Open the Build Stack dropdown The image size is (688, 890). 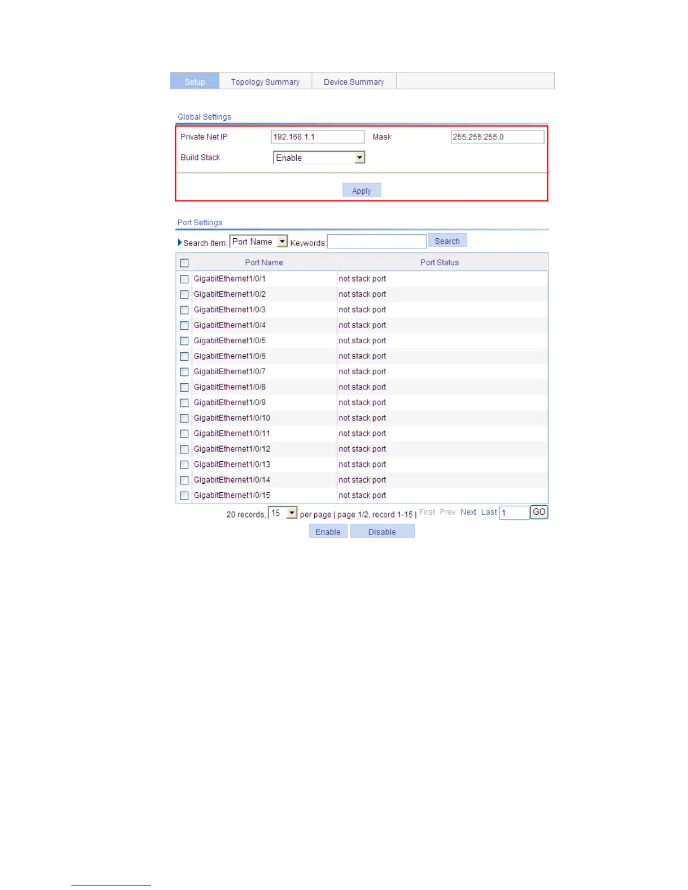point(319,158)
